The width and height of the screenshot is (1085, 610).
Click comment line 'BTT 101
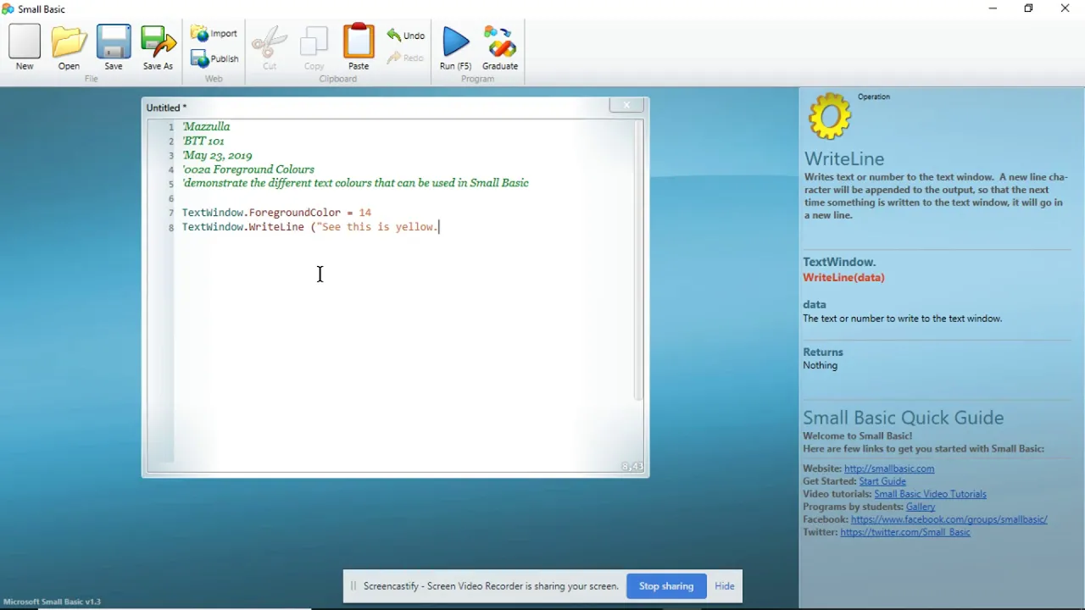(x=203, y=141)
